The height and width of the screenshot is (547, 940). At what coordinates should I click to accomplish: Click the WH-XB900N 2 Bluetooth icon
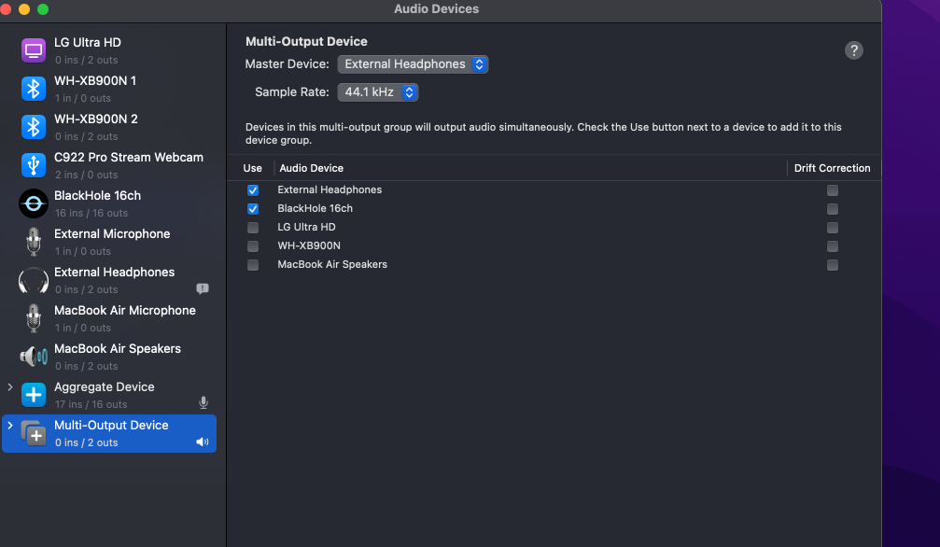34,127
